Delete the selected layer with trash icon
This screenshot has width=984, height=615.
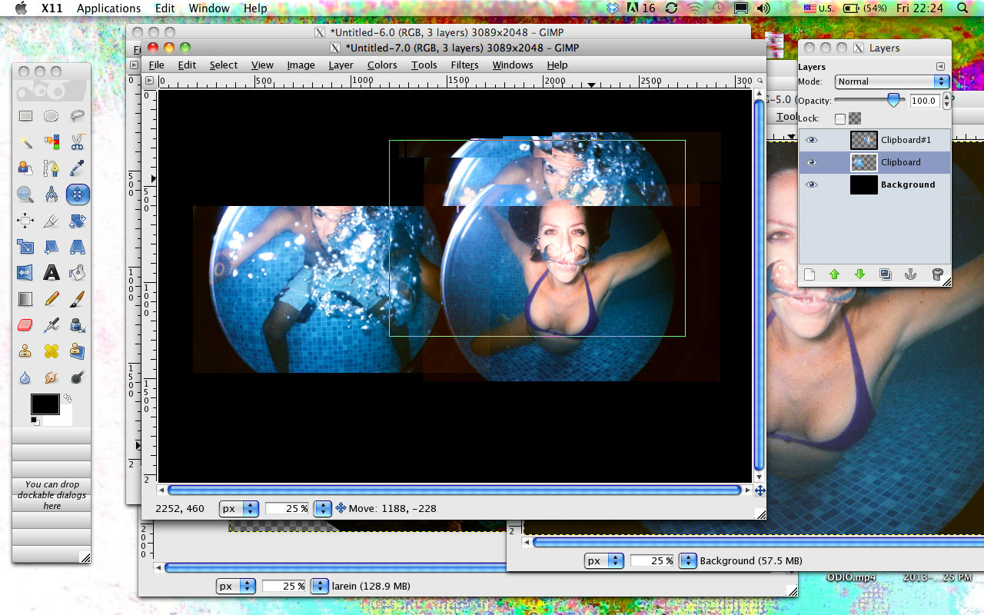[x=937, y=274]
